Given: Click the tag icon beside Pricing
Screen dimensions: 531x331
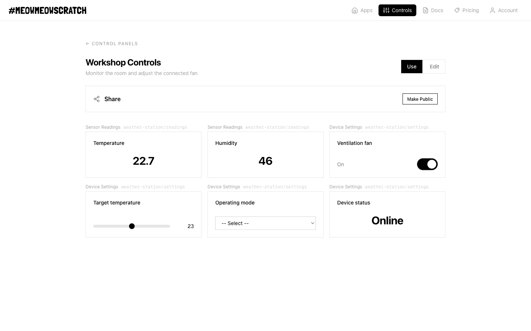Looking at the screenshot, I should [457, 10].
